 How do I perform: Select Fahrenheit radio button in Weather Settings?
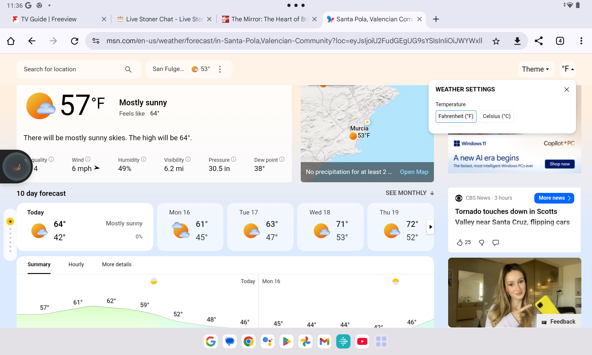(456, 116)
